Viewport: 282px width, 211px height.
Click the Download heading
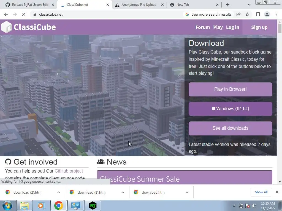[206, 43]
